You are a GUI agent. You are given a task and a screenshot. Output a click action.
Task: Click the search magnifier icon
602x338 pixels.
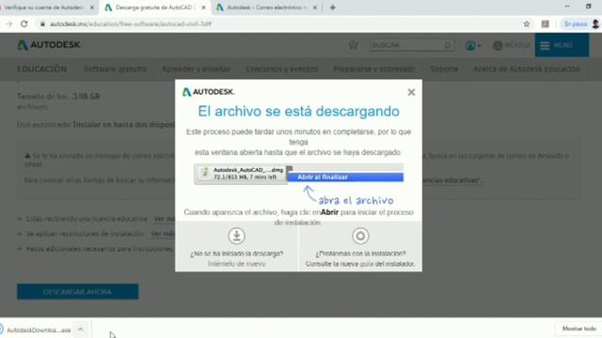click(448, 45)
